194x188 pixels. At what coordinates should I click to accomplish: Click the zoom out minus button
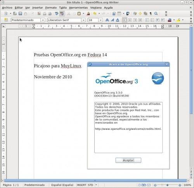click(x=155, y=185)
